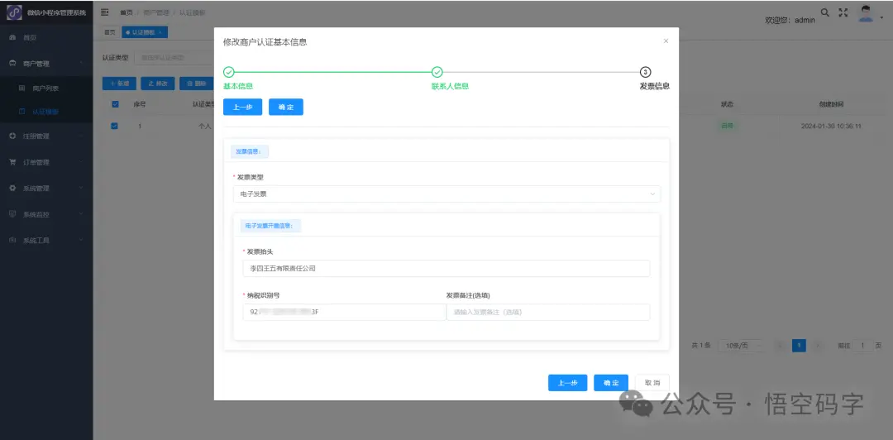Screen dimensions: 893x440
Task: Click the 新增 button
Action: tap(120, 84)
